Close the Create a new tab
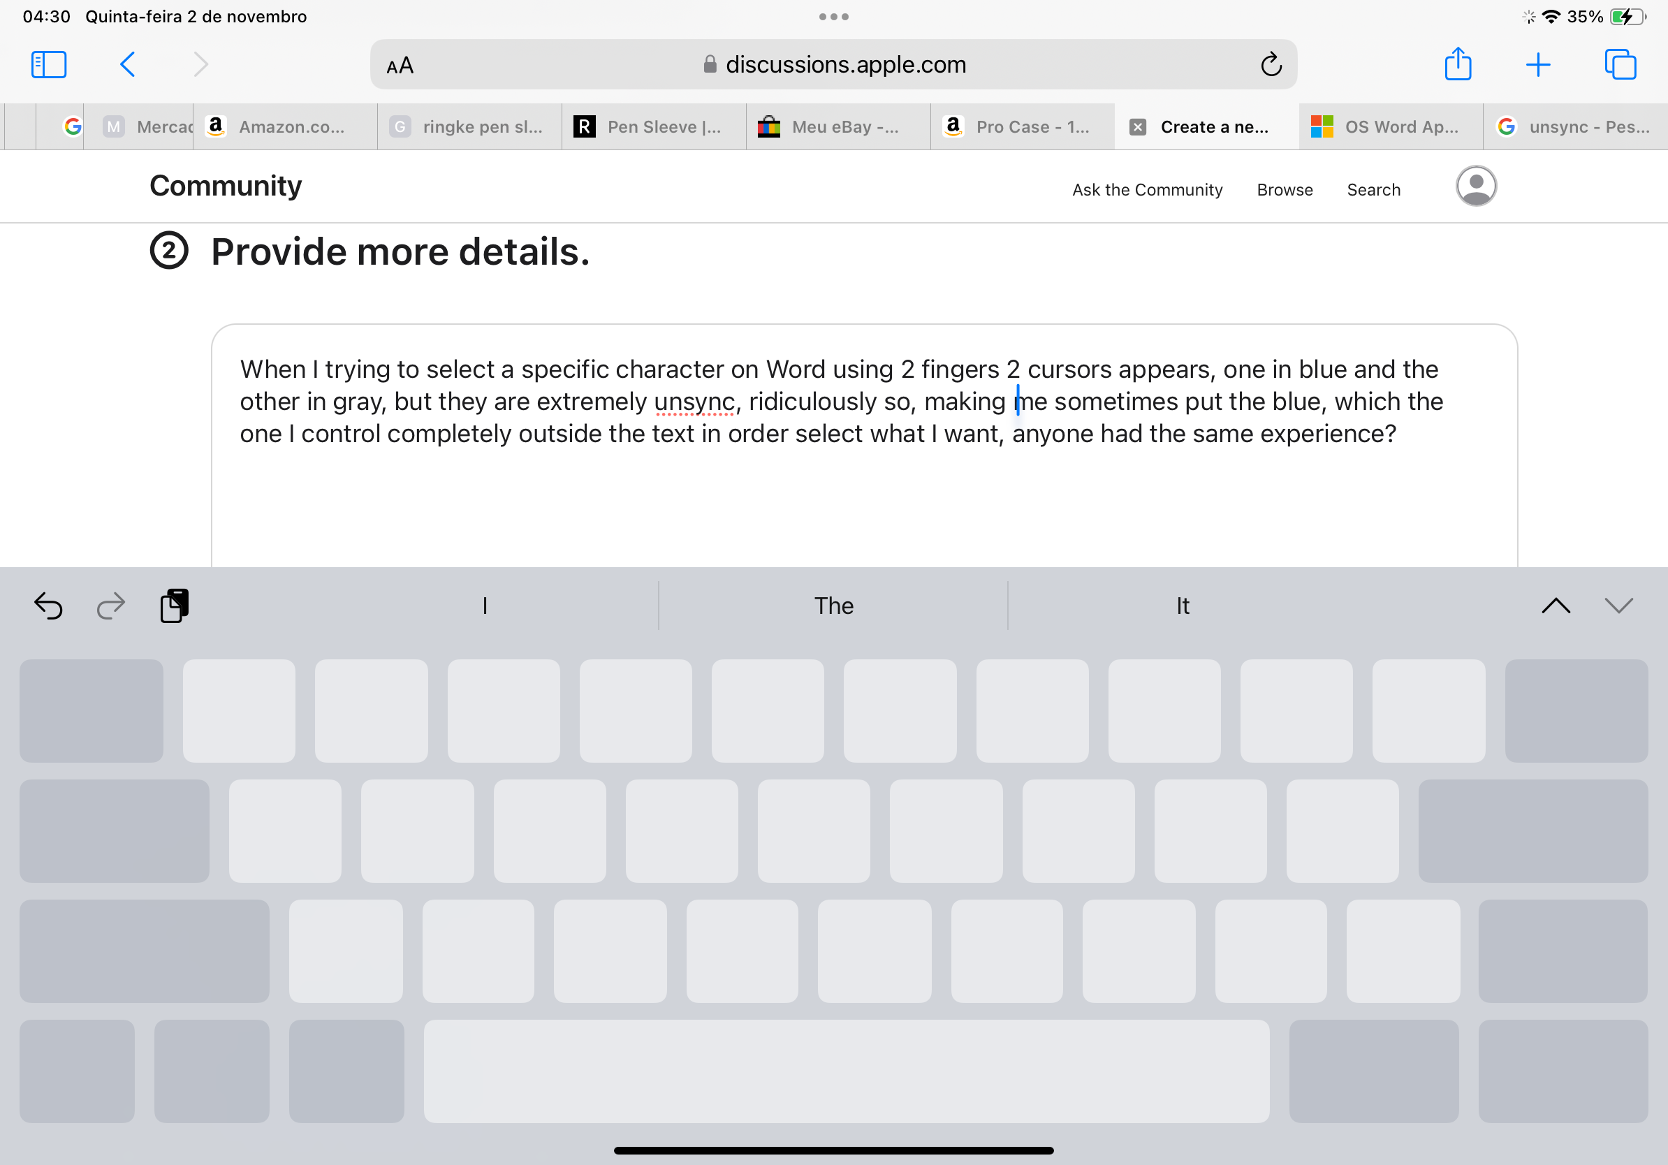This screenshot has height=1165, width=1668. (1138, 127)
